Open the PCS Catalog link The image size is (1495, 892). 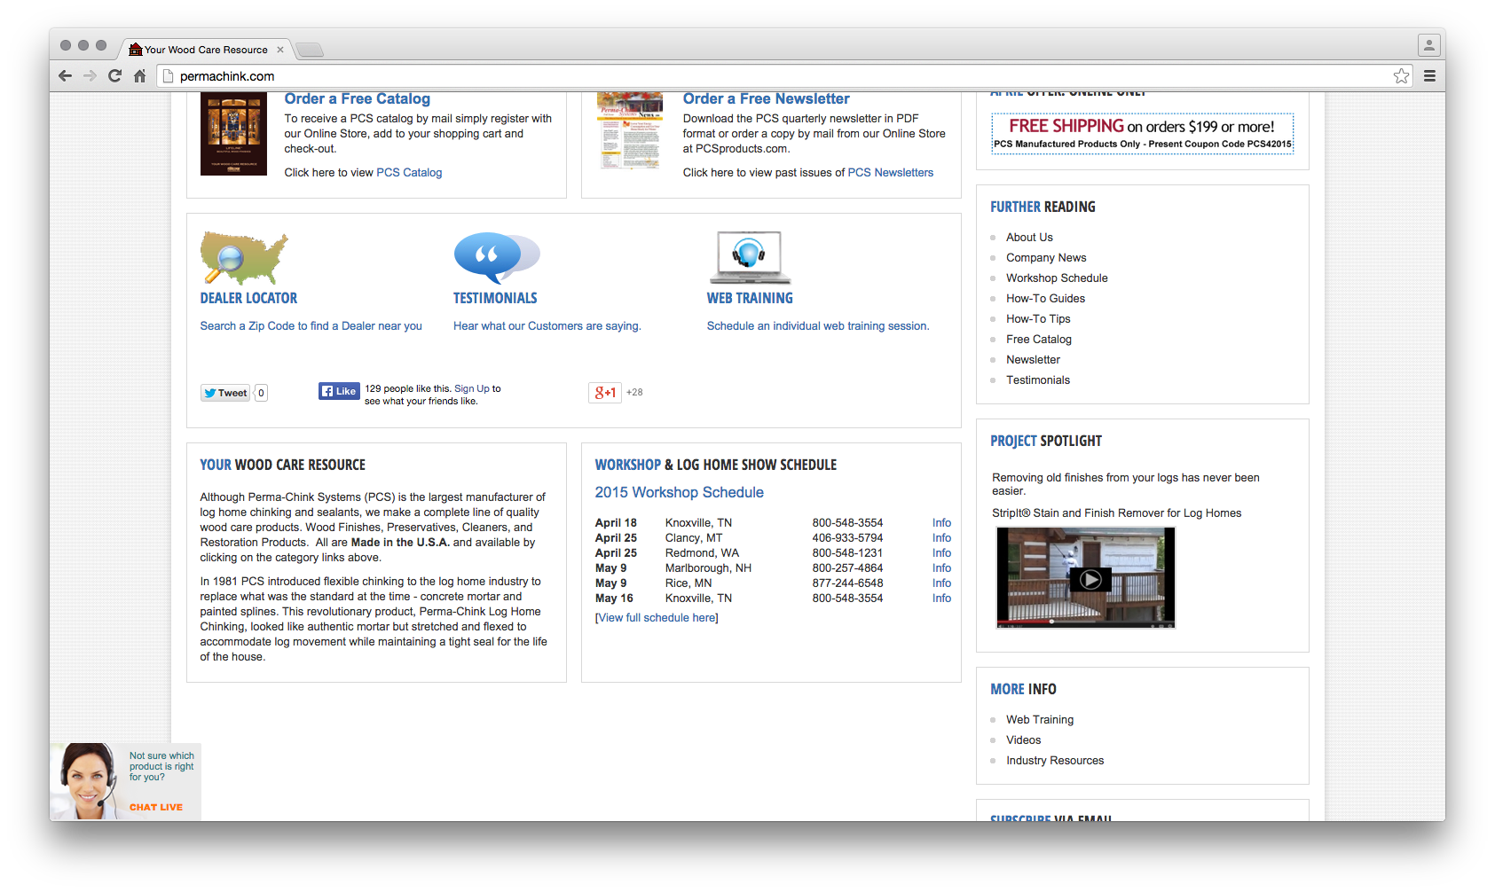(409, 173)
